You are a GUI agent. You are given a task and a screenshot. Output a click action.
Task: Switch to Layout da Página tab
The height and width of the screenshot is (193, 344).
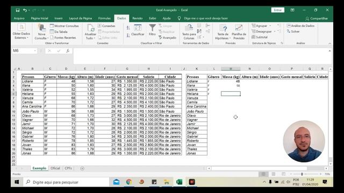[81, 18]
